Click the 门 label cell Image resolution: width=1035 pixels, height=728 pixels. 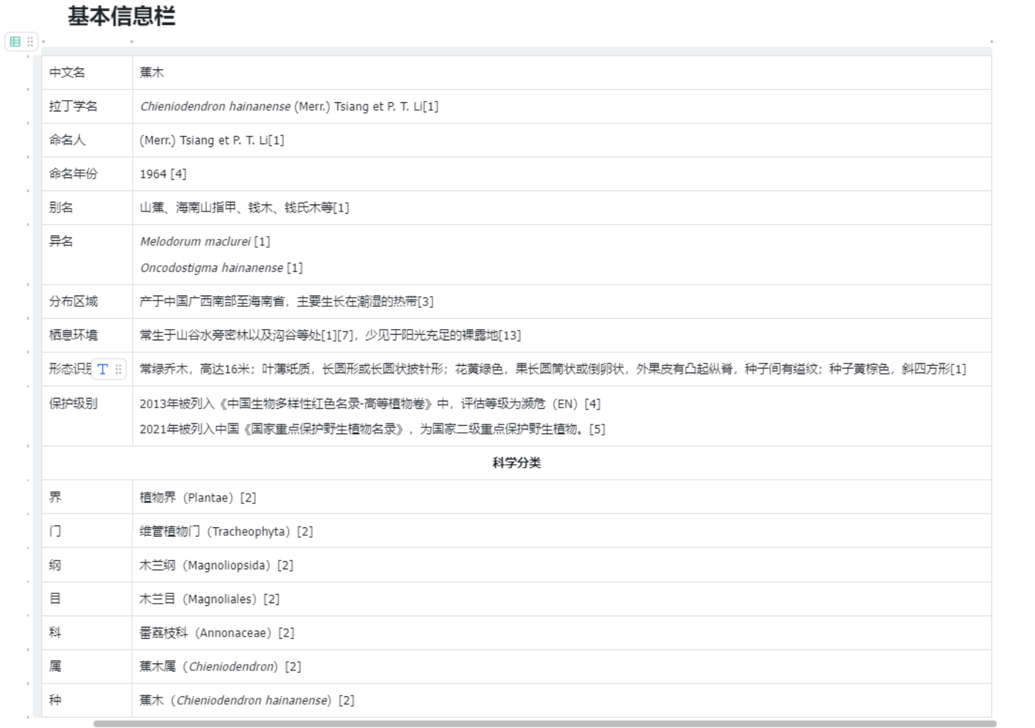tap(87, 531)
